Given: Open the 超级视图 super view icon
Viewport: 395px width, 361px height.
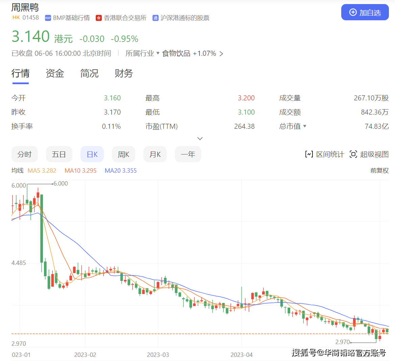Looking at the screenshot, I should [353, 154].
